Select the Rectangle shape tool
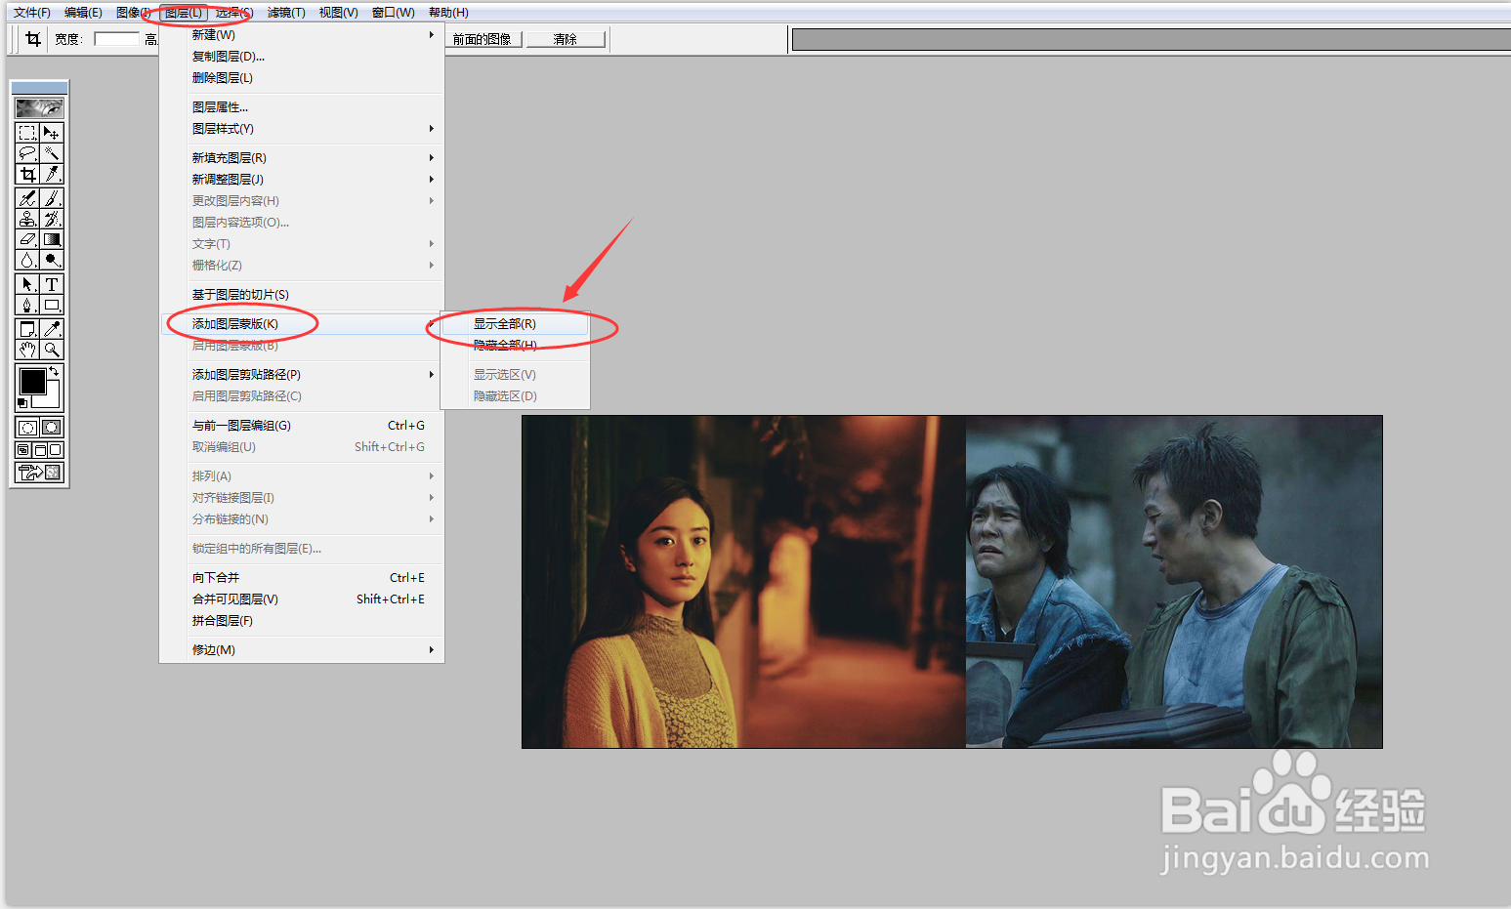Screen dimensions: 1511x909 click(x=52, y=305)
